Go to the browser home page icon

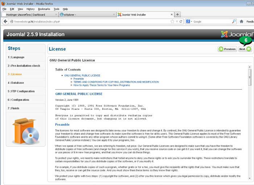click(241, 21)
